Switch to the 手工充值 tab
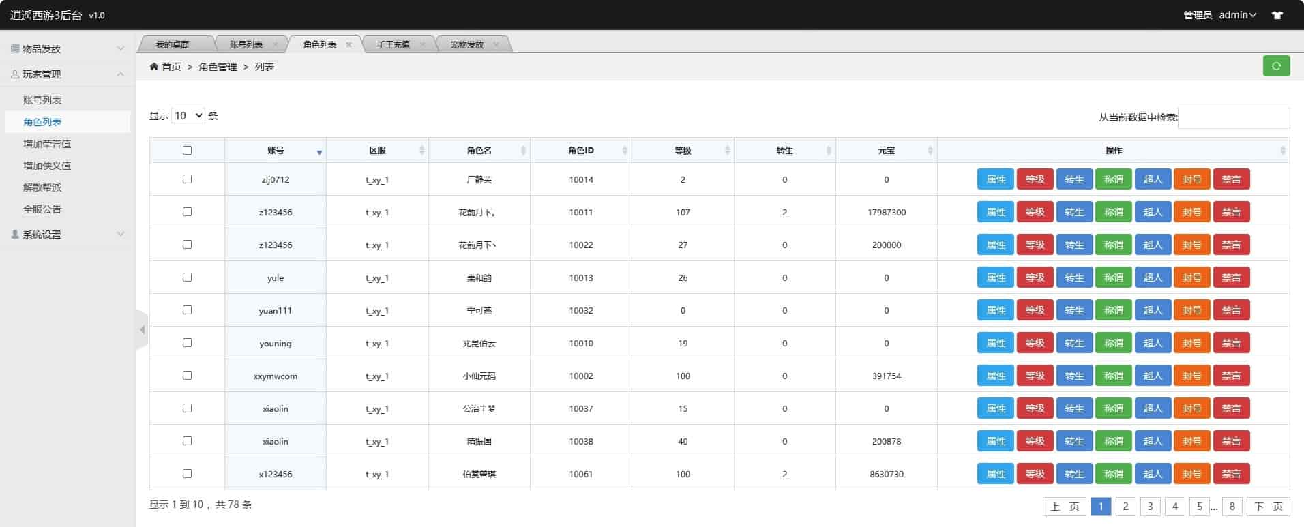This screenshot has height=527, width=1304. (x=394, y=44)
